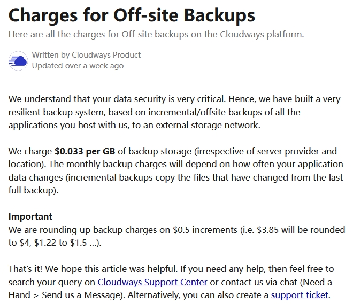Follow the support ticket link
Viewport: 353px width, 304px height.
click(300, 295)
